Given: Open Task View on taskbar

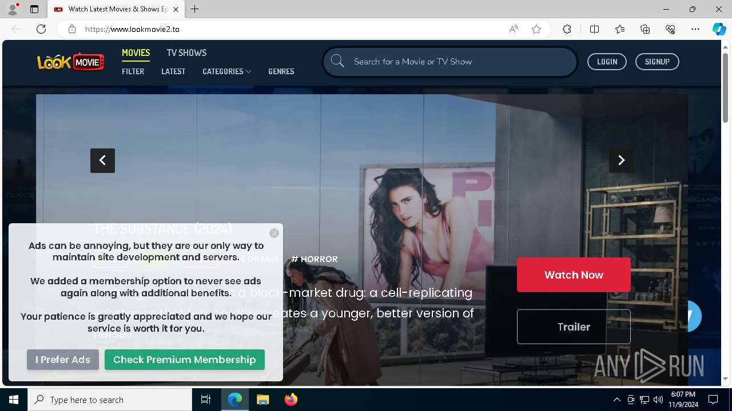Looking at the screenshot, I should point(206,400).
